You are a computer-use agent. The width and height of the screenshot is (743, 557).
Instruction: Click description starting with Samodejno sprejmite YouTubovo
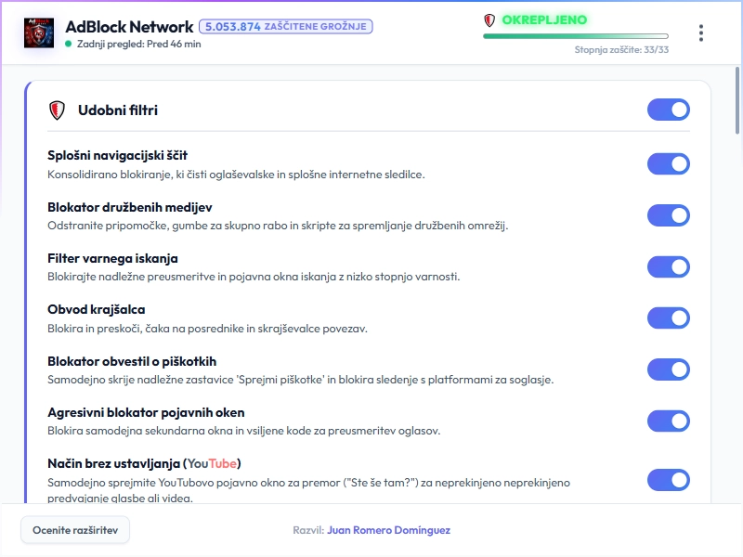[308, 490]
